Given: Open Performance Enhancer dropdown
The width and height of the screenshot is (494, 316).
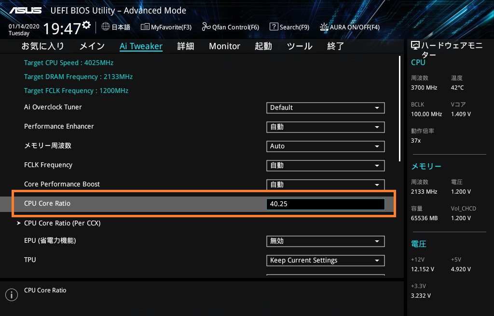Looking at the screenshot, I should [x=326, y=127].
